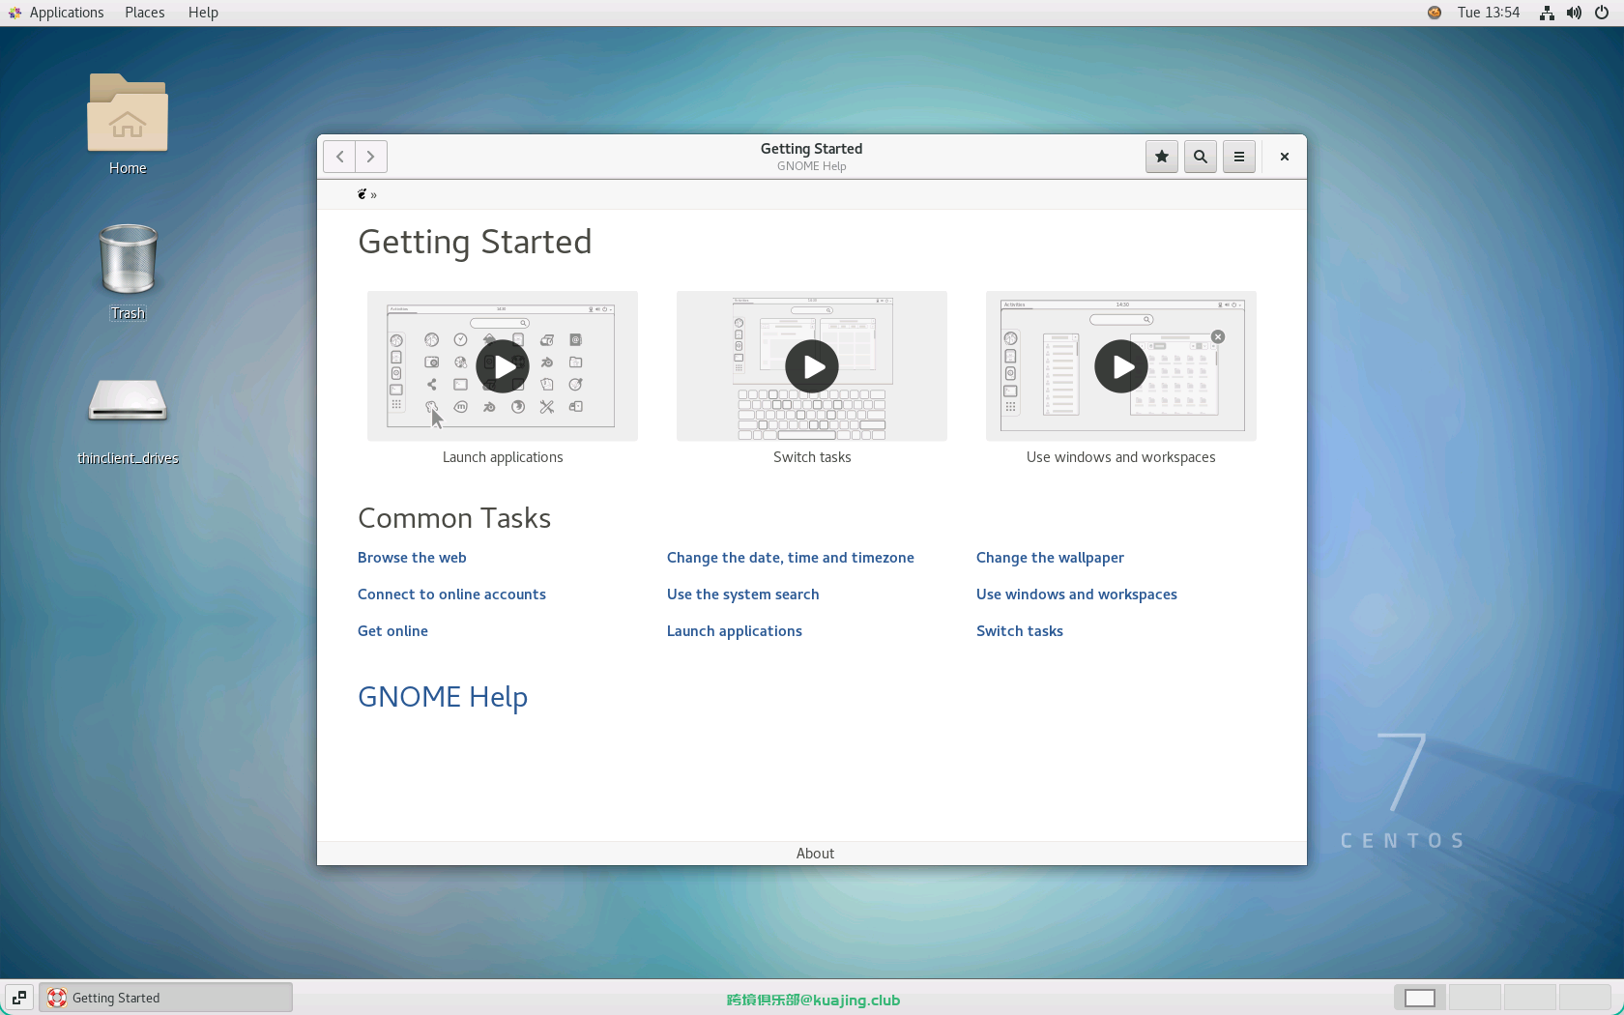Open the hamburger menu in Help window

(1239, 157)
